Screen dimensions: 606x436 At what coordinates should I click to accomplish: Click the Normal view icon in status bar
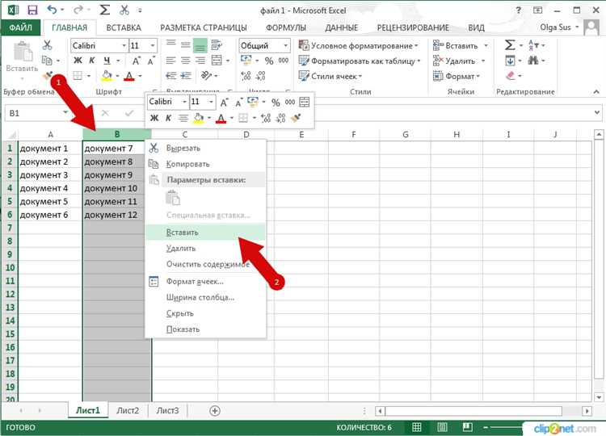coord(417,427)
